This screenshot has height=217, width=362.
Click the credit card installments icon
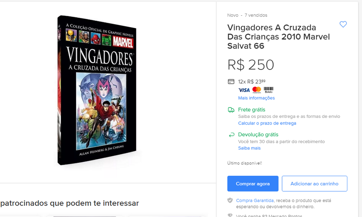(231, 82)
